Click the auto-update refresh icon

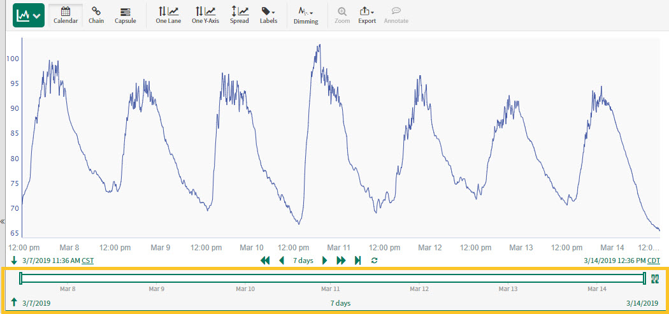pos(374,260)
